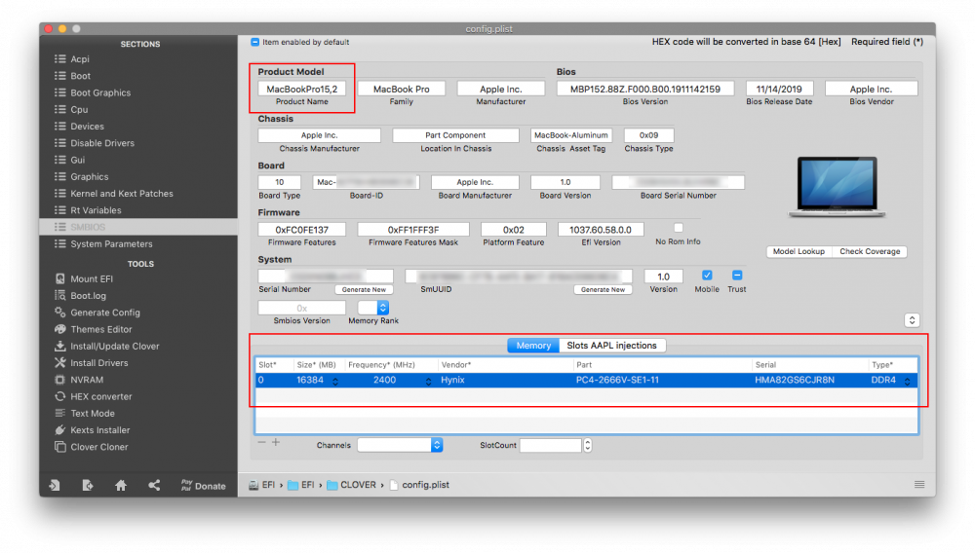Click the Donate button
Viewport: 975px width, 553px height.
click(204, 486)
